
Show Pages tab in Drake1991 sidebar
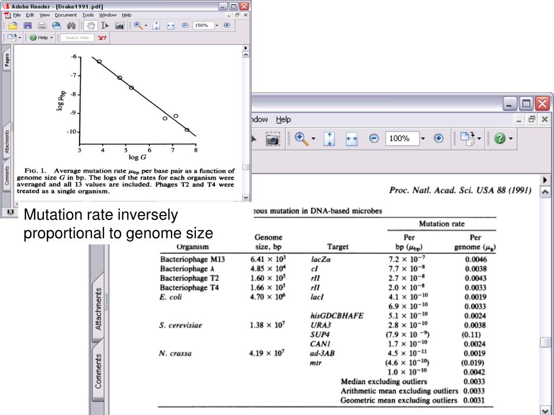coord(6,61)
